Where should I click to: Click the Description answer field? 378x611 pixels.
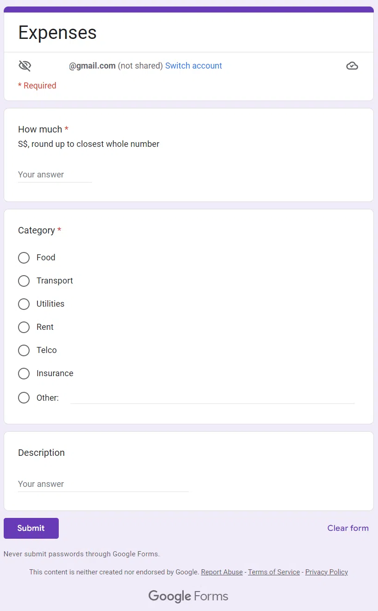tap(103, 484)
